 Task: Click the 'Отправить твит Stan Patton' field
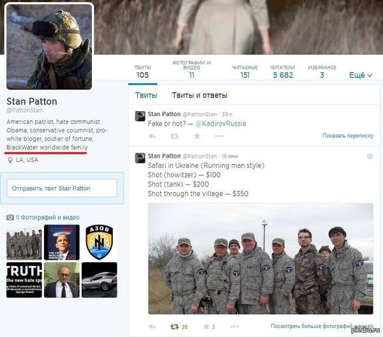coord(62,188)
